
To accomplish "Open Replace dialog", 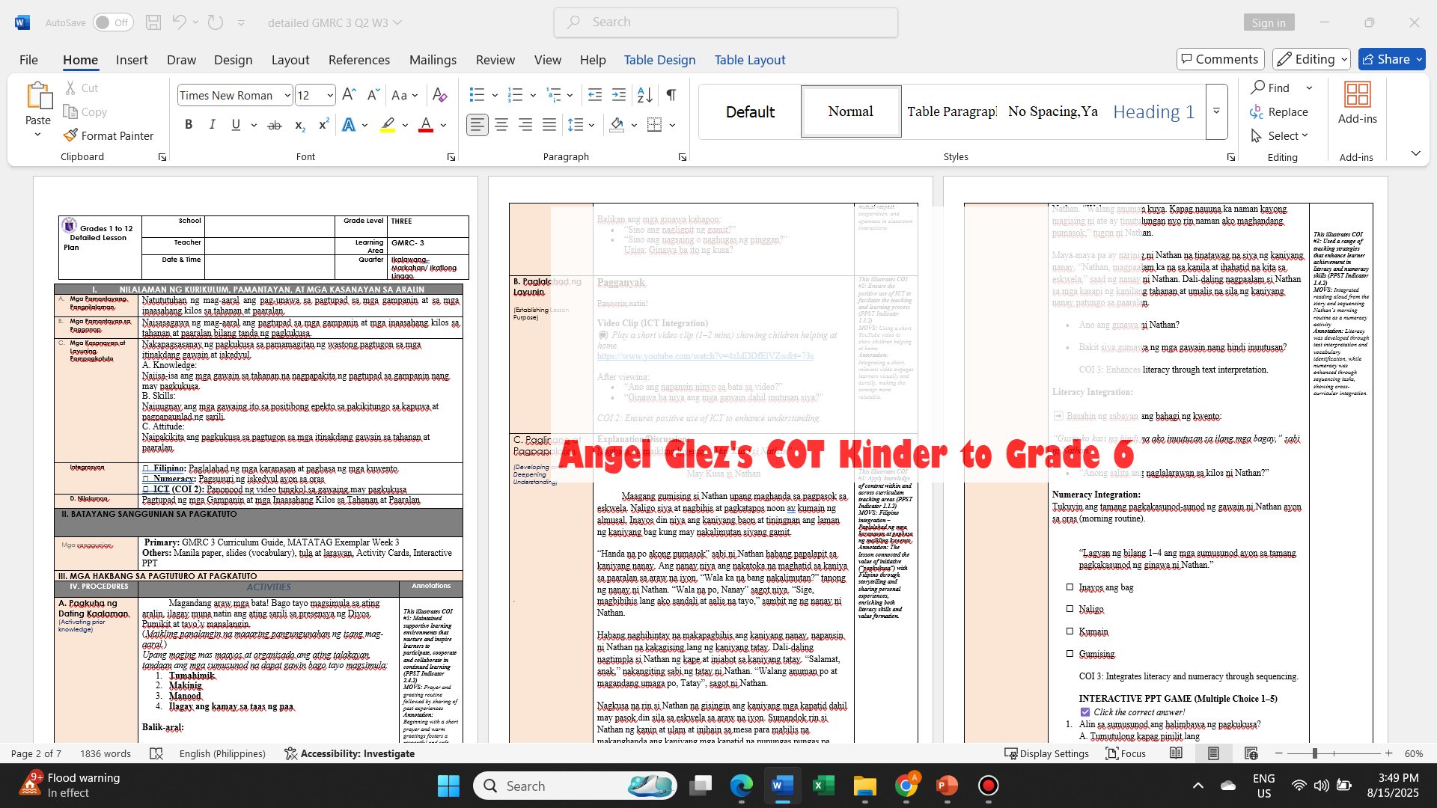I will coord(1279,111).
